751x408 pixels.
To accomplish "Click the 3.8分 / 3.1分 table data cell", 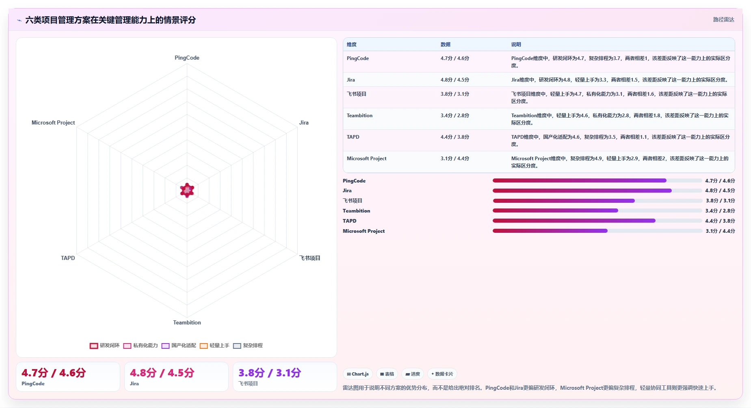I will [455, 94].
